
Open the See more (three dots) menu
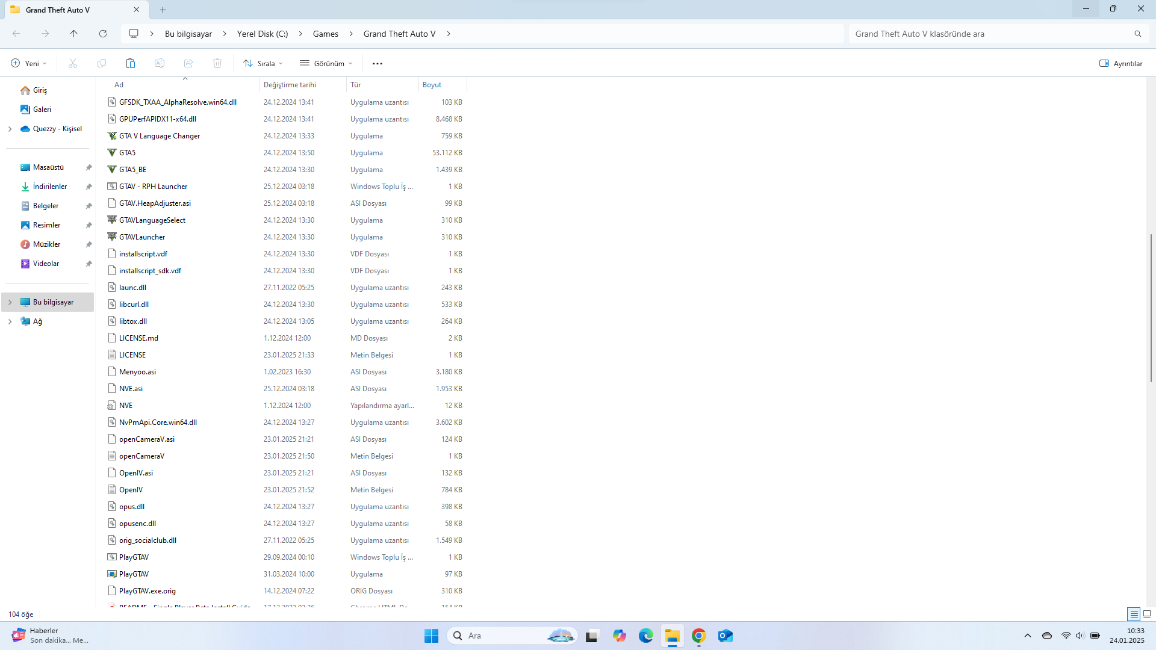point(378,63)
